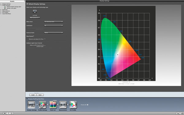The image size is (184, 115).
Task: Click the Assets panel header
Action: pyautogui.click(x=12, y=1)
